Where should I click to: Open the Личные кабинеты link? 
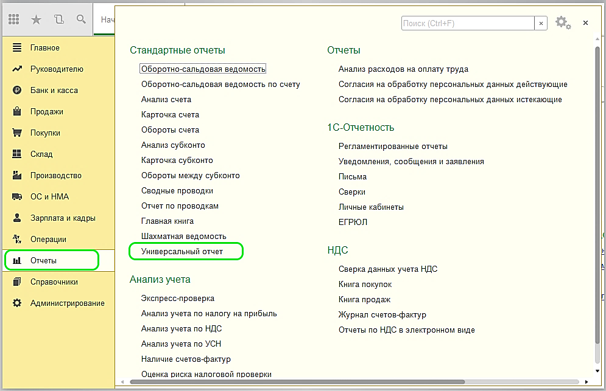click(x=371, y=207)
